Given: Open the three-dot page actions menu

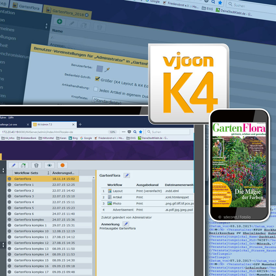Looking at the screenshot, I should tap(124, 132).
